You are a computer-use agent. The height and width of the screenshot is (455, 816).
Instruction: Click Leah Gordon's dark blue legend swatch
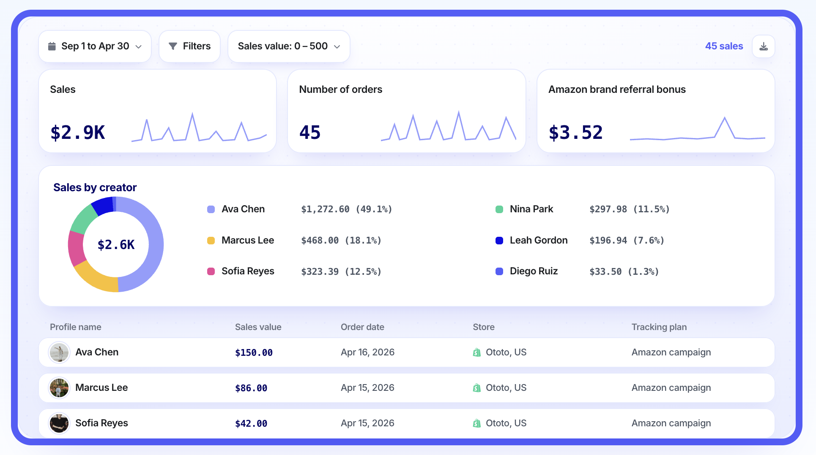tap(499, 241)
